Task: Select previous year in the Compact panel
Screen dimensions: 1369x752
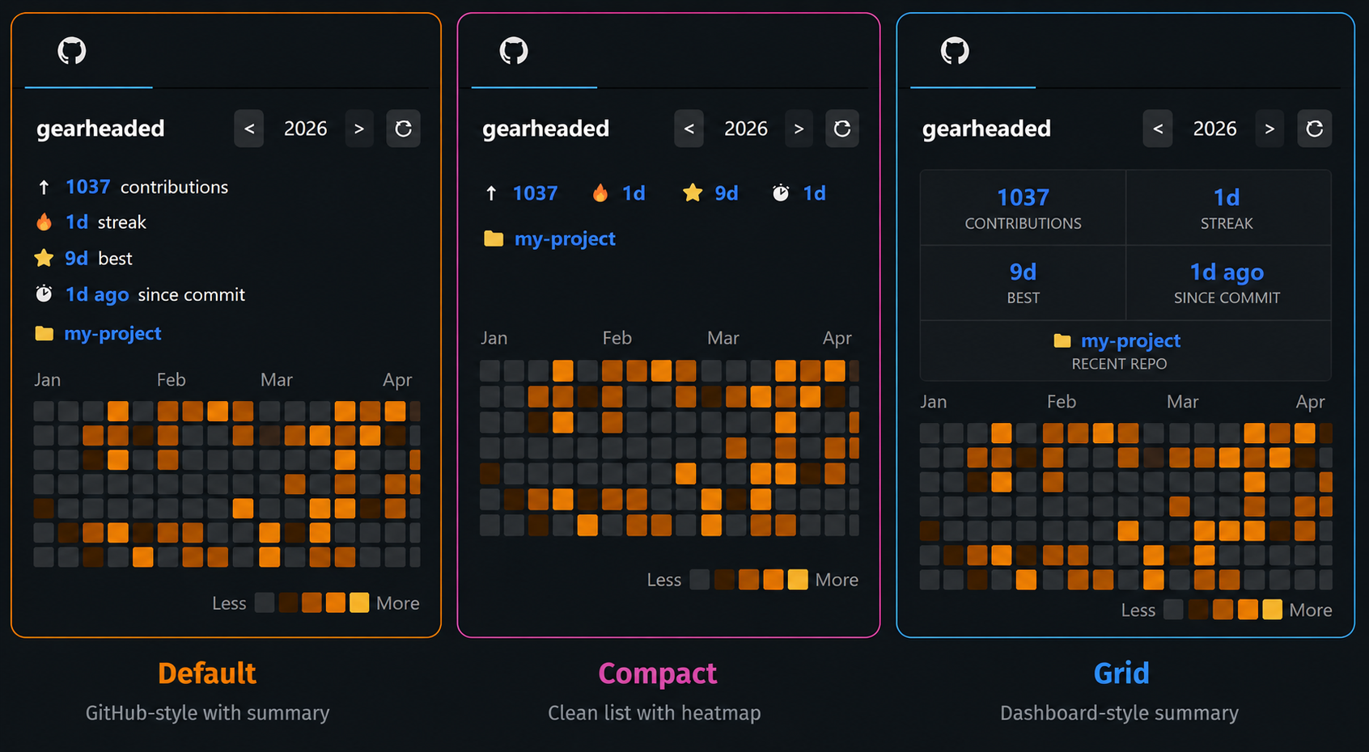Action: point(689,129)
